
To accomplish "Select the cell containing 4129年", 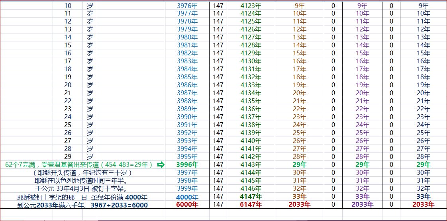I will point(251,53).
